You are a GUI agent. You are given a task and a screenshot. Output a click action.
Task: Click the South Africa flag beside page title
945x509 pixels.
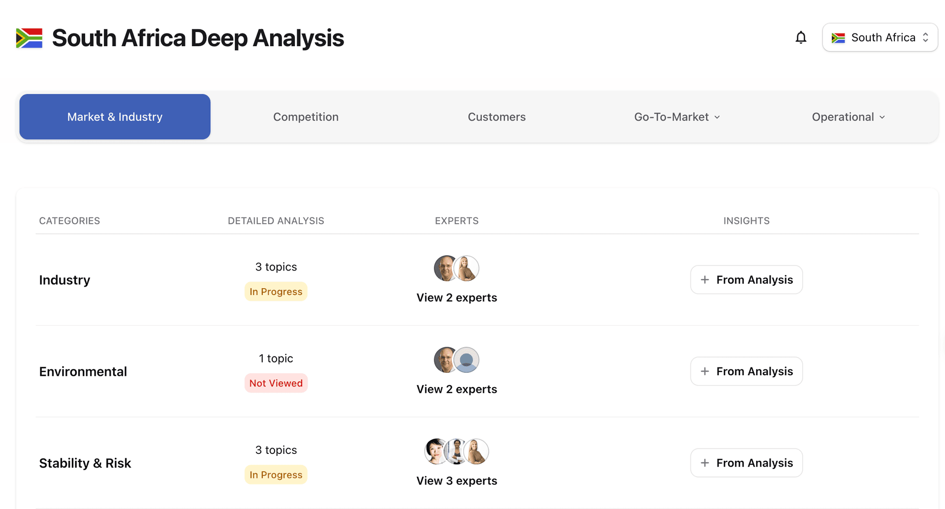point(29,38)
